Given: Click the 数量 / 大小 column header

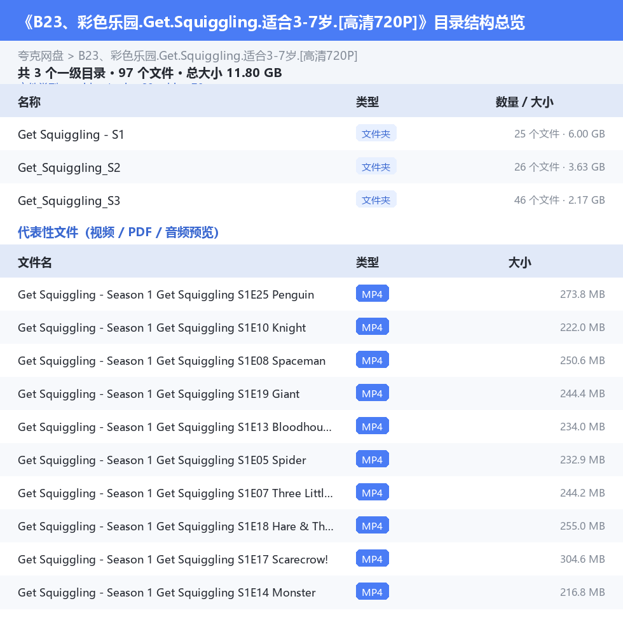Looking at the screenshot, I should (x=524, y=102).
